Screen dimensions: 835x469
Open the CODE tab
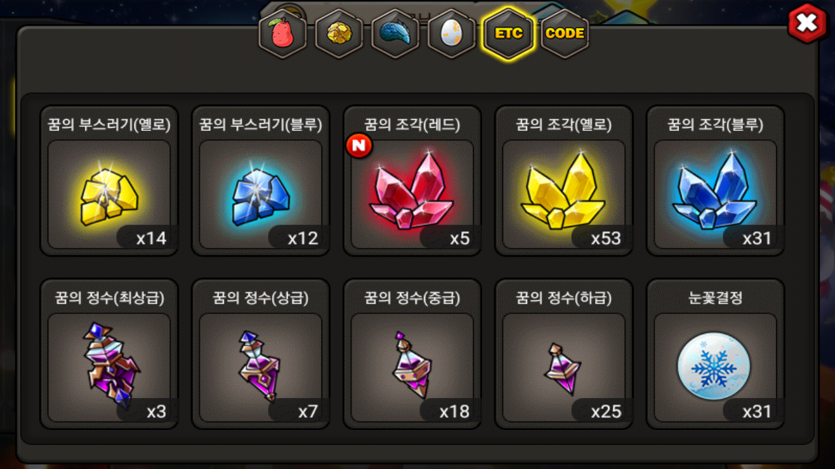point(564,34)
